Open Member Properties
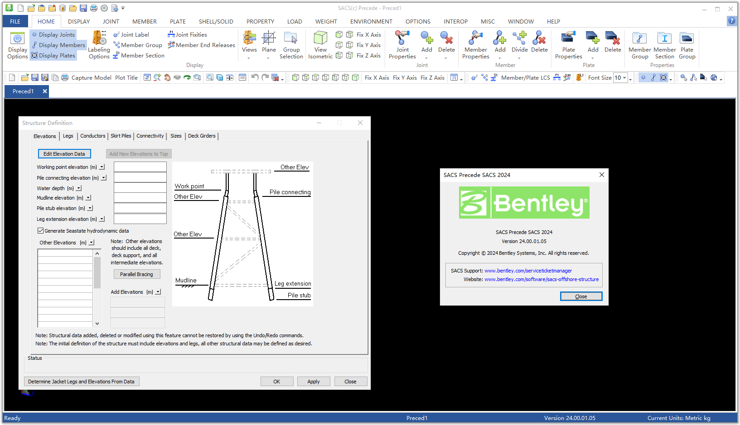This screenshot has width=740, height=425. (x=475, y=45)
